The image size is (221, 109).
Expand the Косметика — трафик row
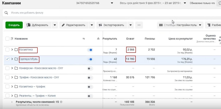point(12,87)
